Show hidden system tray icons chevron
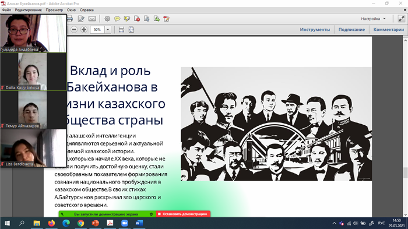 [x=335, y=223]
